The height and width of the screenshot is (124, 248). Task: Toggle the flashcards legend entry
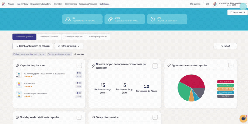click(x=225, y=85)
